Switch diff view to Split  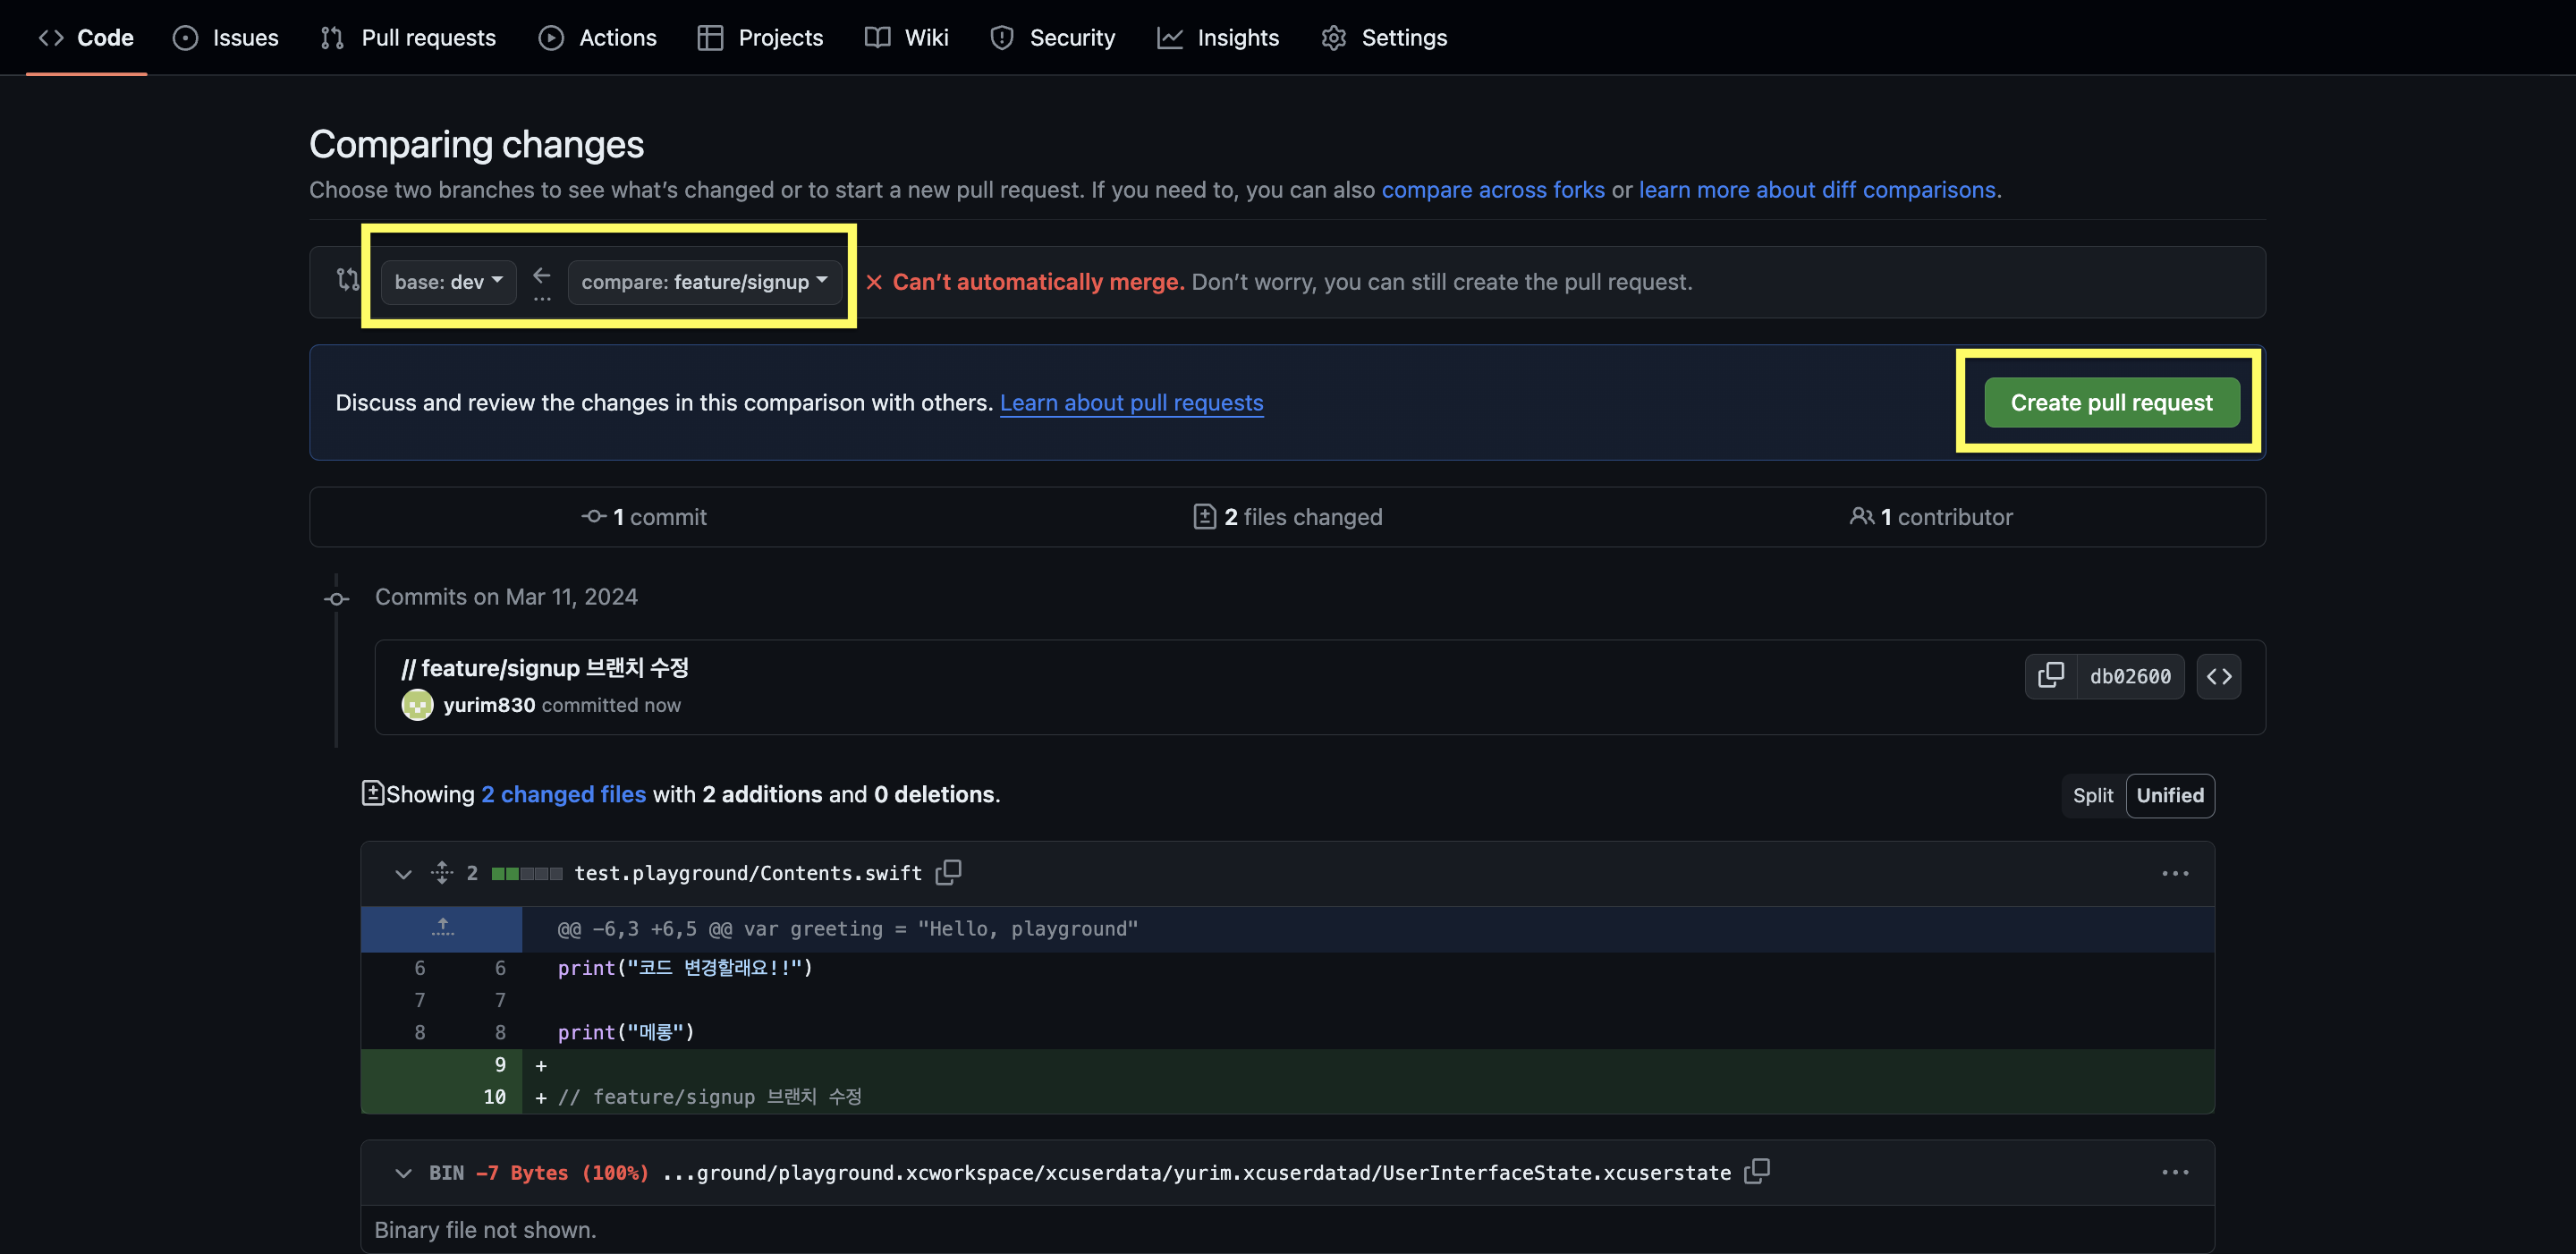[2092, 796]
